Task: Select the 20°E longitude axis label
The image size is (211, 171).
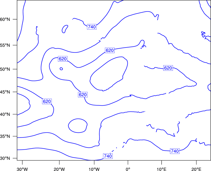Action: point(196,169)
